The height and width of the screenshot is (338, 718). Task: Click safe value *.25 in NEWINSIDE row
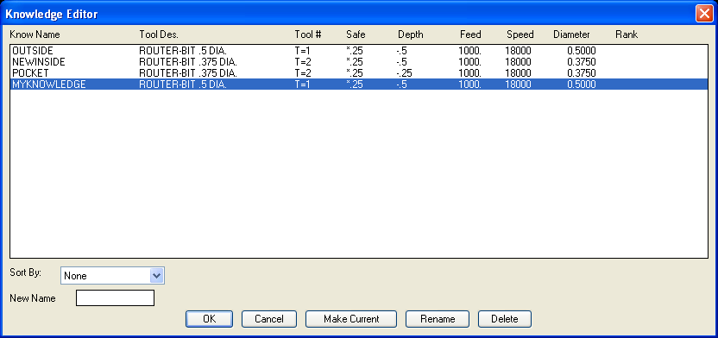[355, 62]
